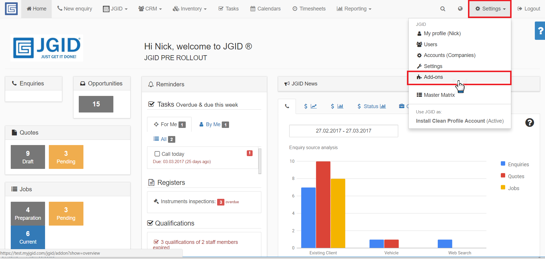Toggle the Enquiries legend item
The width and height of the screenshot is (545, 259).
[515, 164]
